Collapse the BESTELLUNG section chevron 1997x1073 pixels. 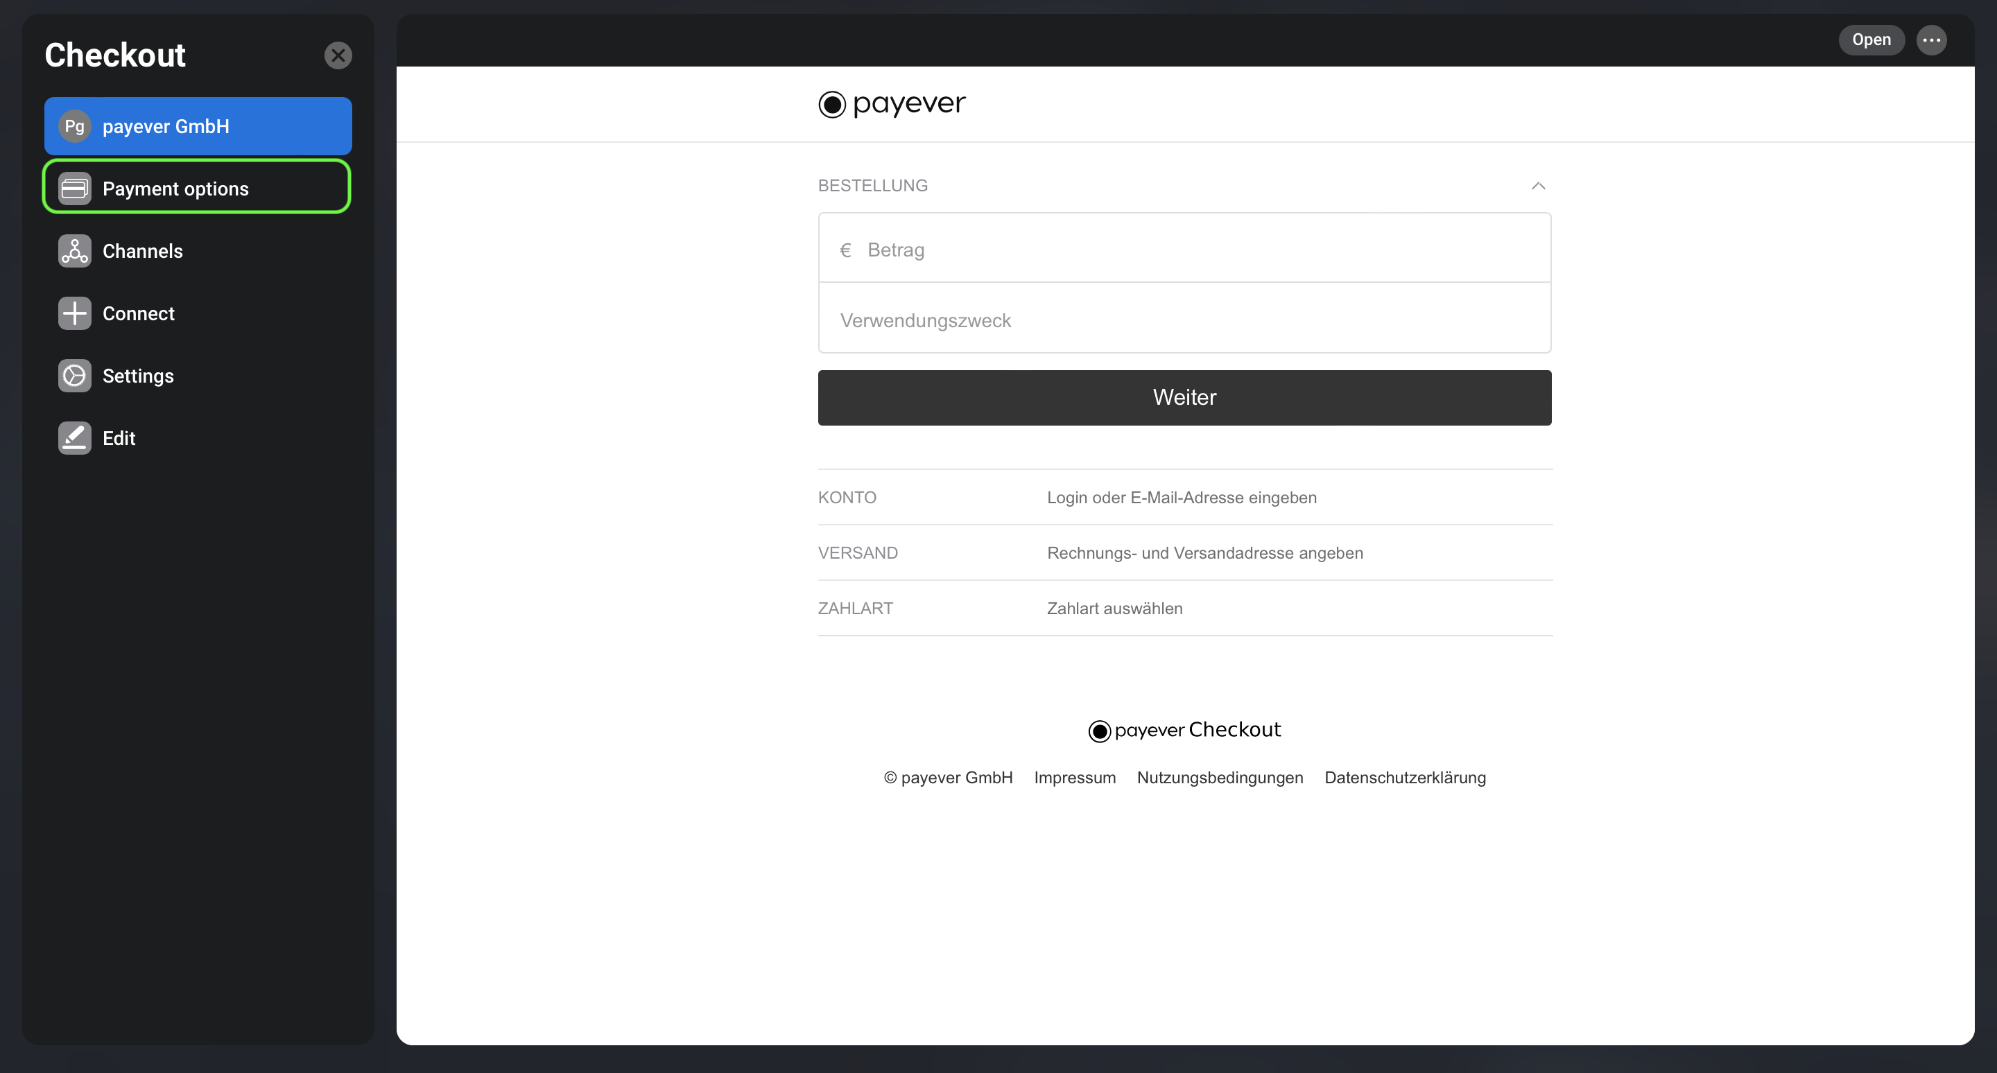tap(1538, 186)
